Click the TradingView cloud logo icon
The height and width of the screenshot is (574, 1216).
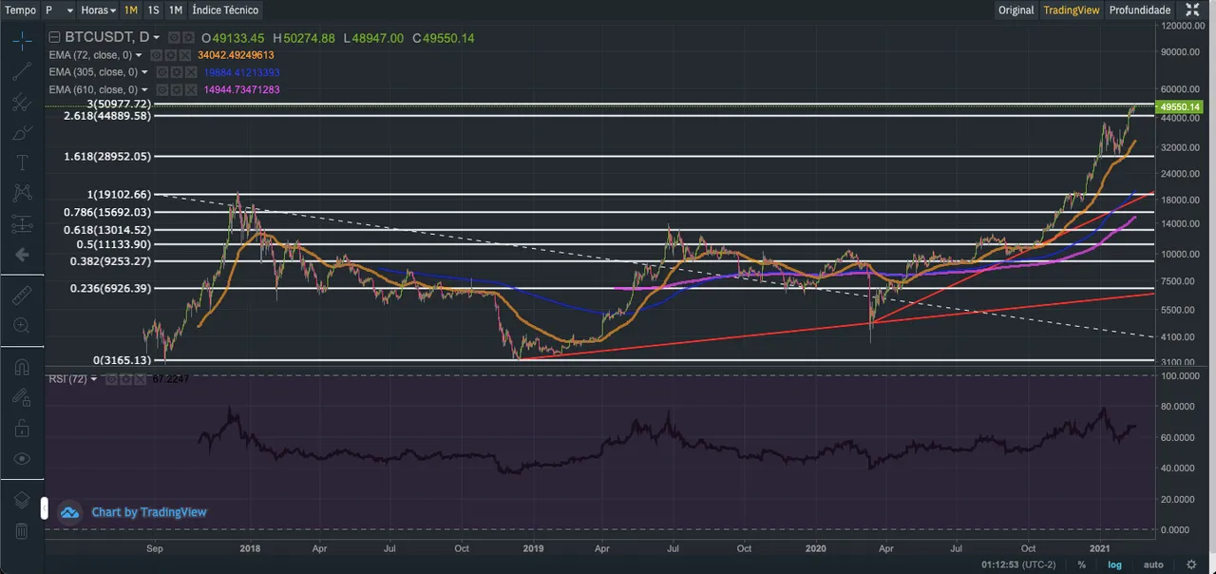pos(69,512)
